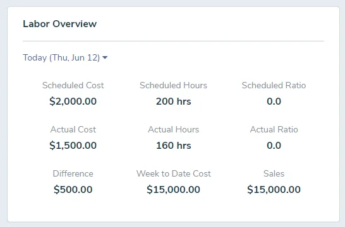Screen dimensions: 345x227
Task: Click the Week to Date Cost label
Action: pos(173,173)
